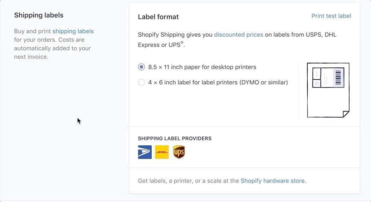Click the barcode in the label preview
The width and height of the screenshot is (371, 202).
pos(338,78)
